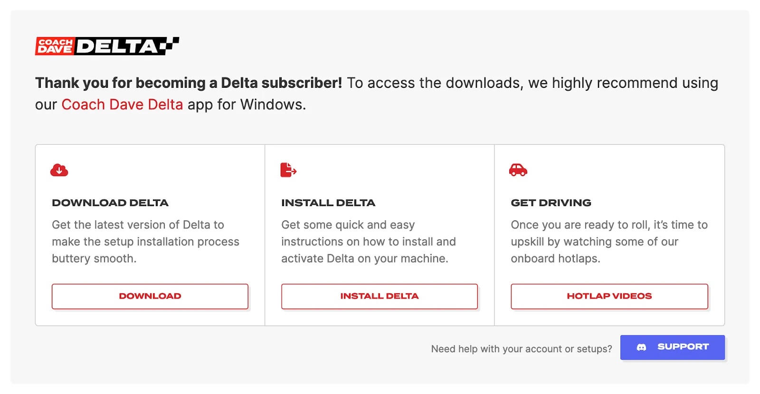Click the account or setups help text
Image resolution: width=760 pixels, height=394 pixels.
click(521, 348)
